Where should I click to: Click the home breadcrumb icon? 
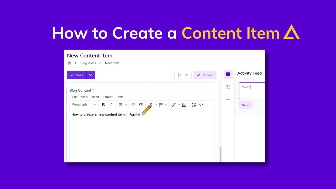69,63
